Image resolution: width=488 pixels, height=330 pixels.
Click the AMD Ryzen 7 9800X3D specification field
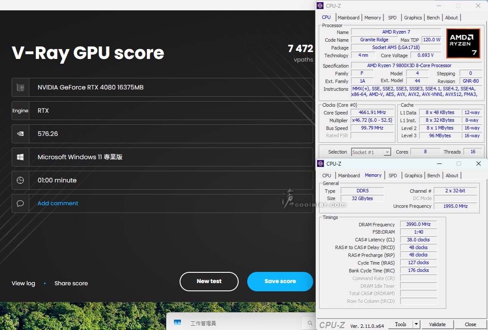tap(416, 66)
